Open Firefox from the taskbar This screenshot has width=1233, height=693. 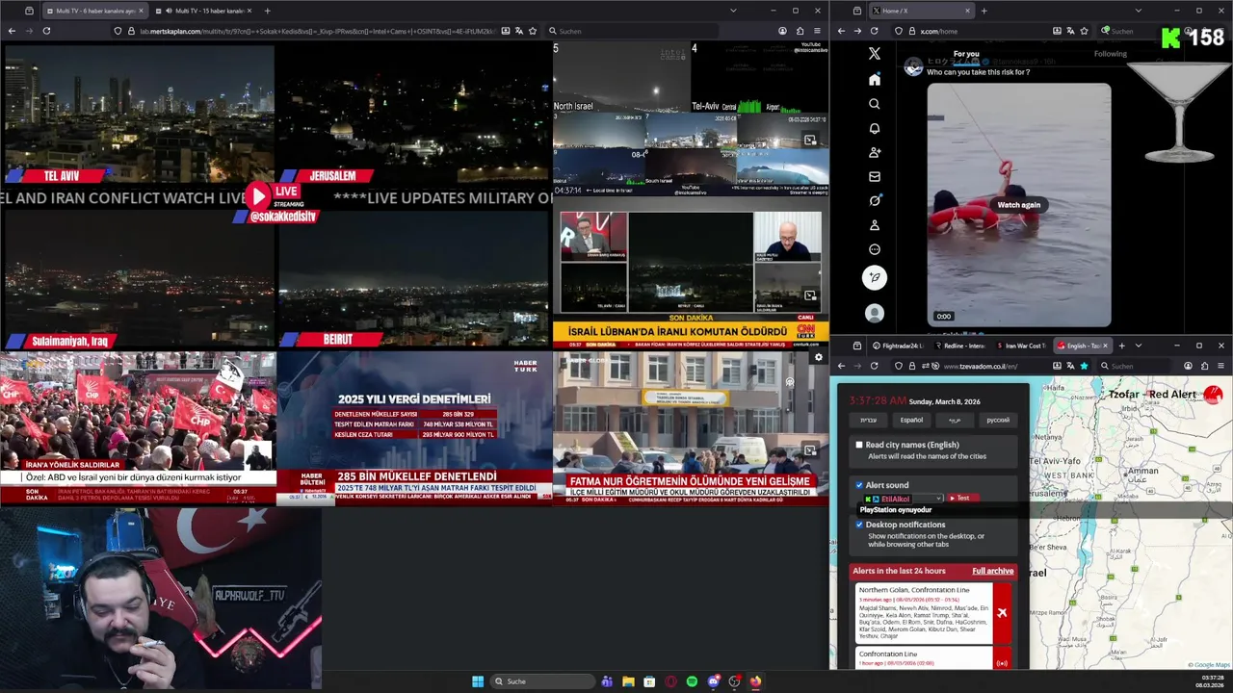(755, 681)
